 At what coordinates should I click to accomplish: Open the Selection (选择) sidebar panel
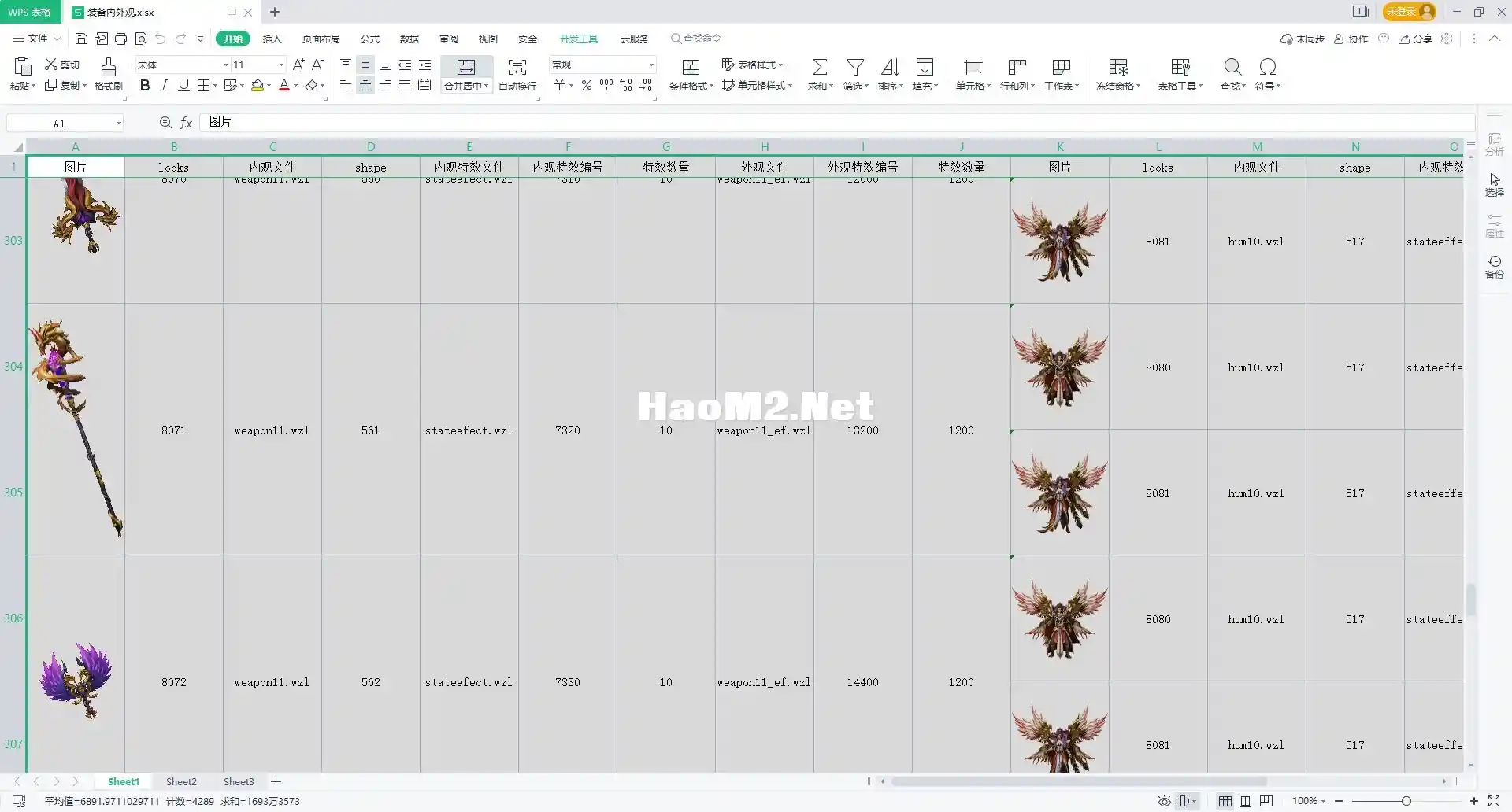[x=1494, y=185]
